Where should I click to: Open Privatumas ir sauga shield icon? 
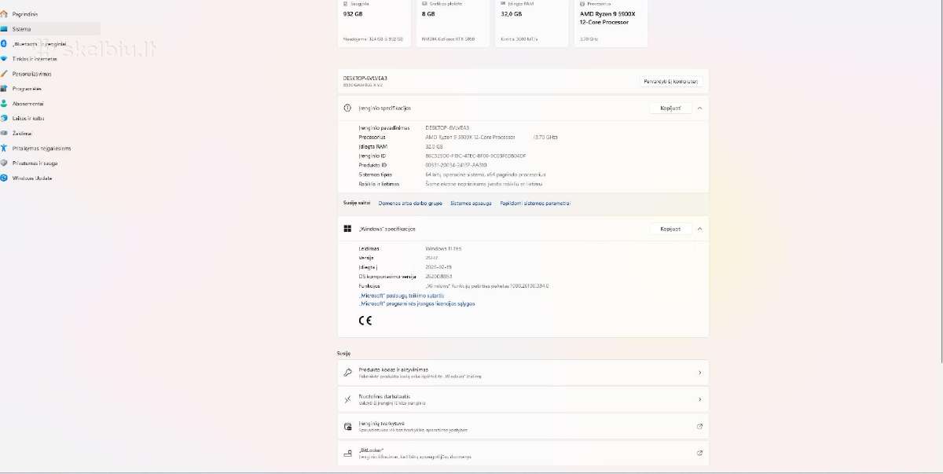[x=4, y=164]
